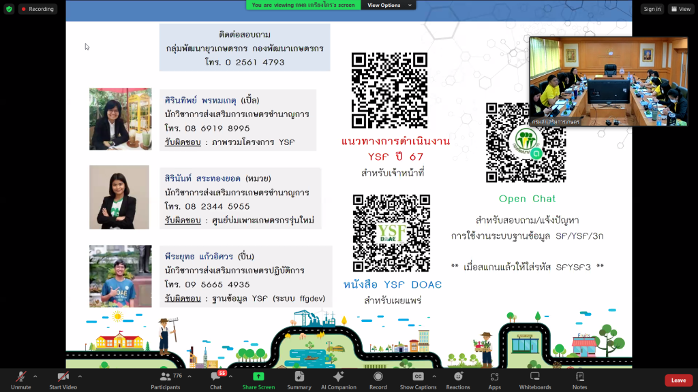Click the phone number 09 5665 4935
The image size is (698, 392).
(217, 284)
